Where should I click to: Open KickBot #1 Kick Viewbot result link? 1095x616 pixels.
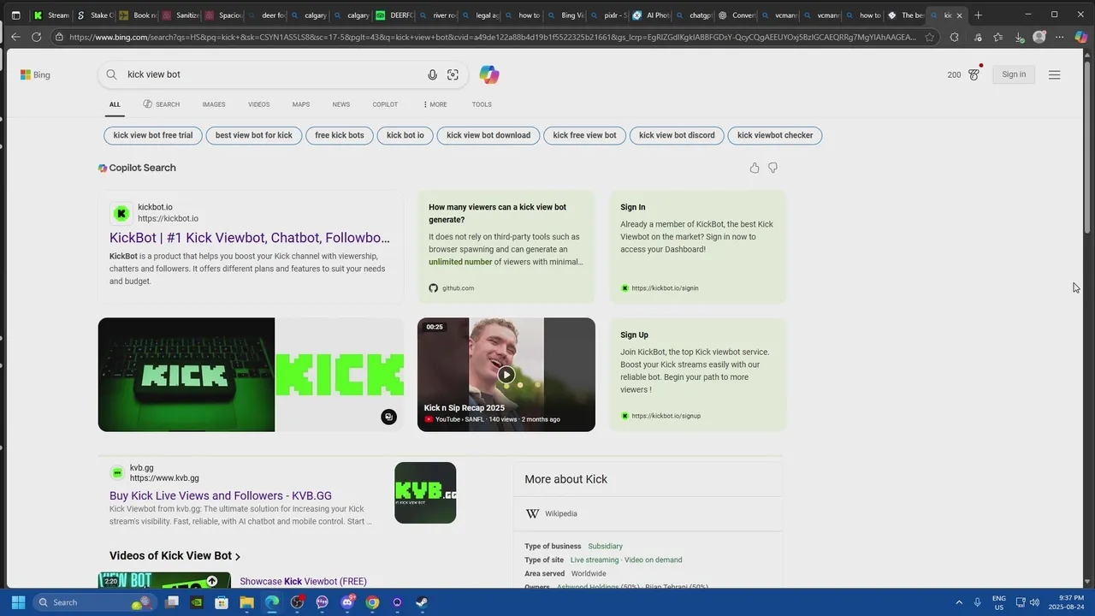tap(250, 238)
